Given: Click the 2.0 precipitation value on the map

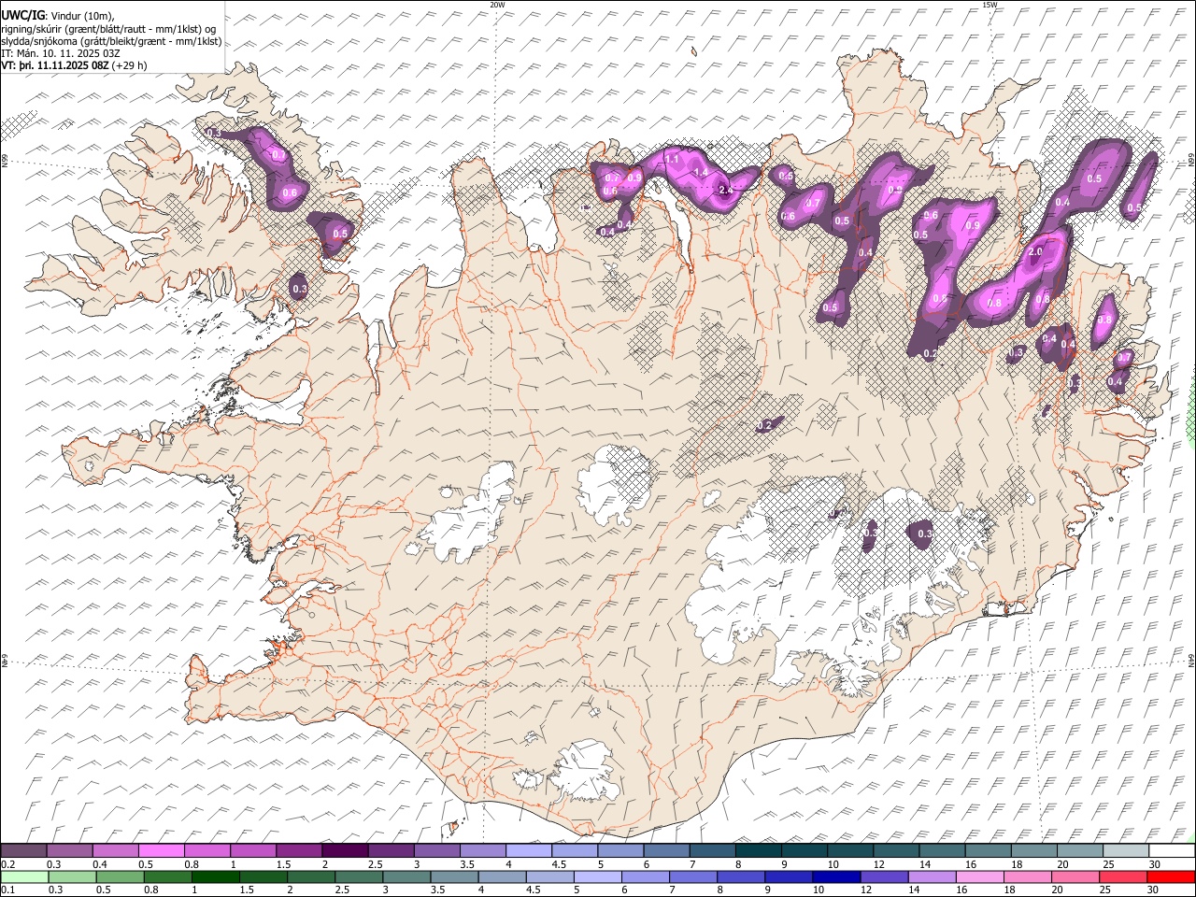Looking at the screenshot, I should tap(1034, 252).
